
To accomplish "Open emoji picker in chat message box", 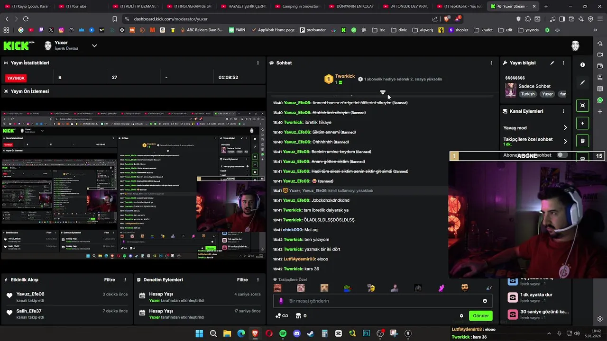I will click(485, 301).
